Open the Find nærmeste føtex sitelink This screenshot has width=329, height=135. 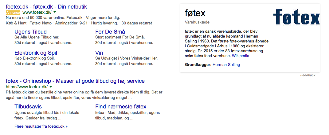pos(121,107)
